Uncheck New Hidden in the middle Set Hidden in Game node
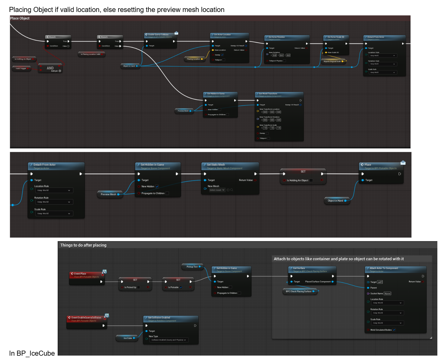 pyautogui.click(x=157, y=186)
